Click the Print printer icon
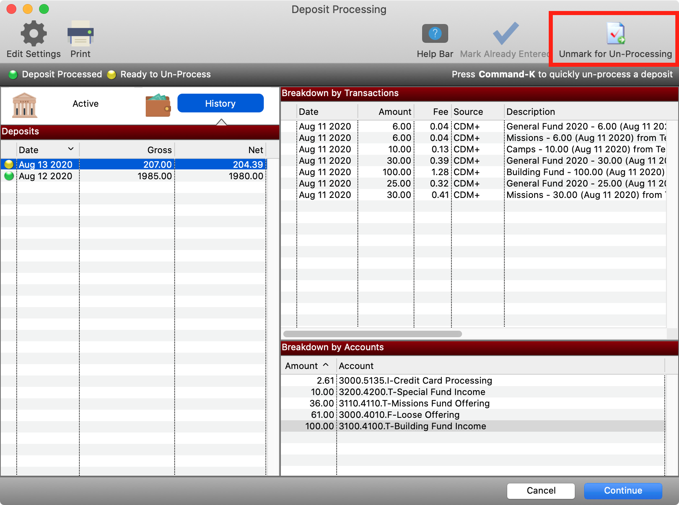The width and height of the screenshot is (679, 505). [x=80, y=33]
